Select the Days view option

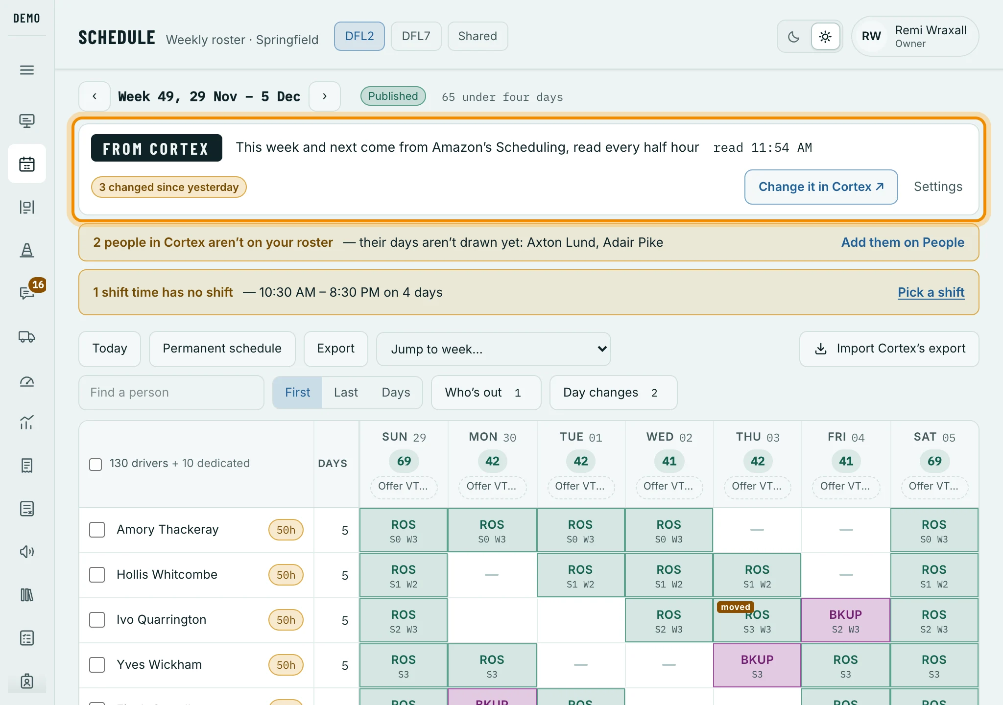pyautogui.click(x=396, y=393)
